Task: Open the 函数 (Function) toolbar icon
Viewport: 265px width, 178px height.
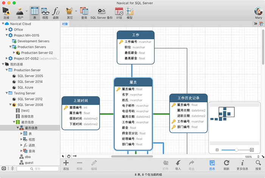Action: click(x=56, y=11)
